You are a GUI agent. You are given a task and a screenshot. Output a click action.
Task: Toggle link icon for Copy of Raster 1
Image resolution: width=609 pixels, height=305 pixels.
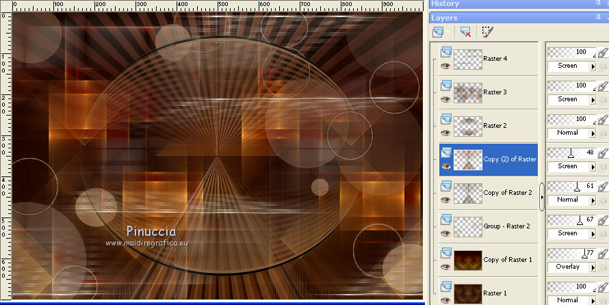point(603,254)
